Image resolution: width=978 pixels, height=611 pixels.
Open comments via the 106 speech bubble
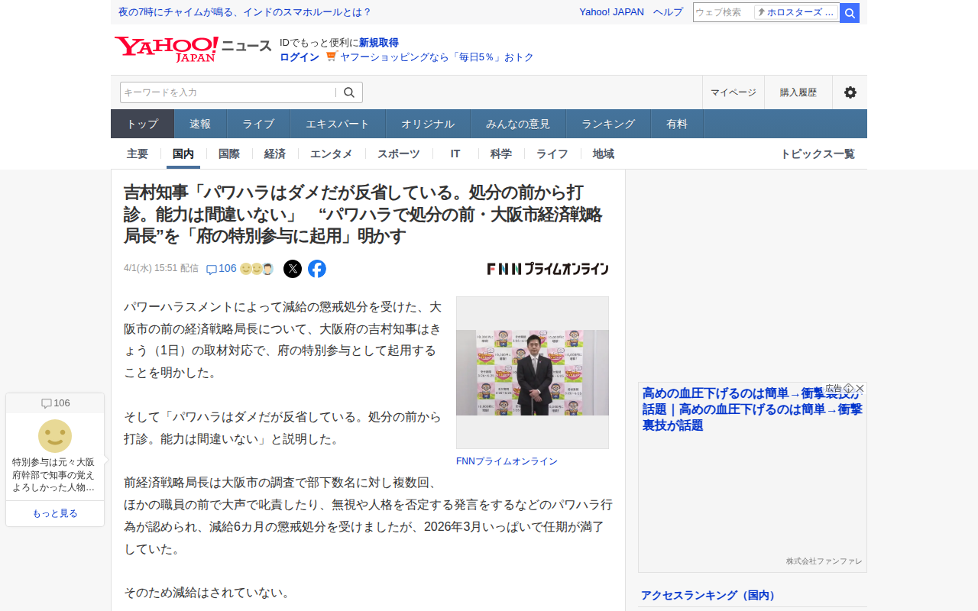(222, 269)
